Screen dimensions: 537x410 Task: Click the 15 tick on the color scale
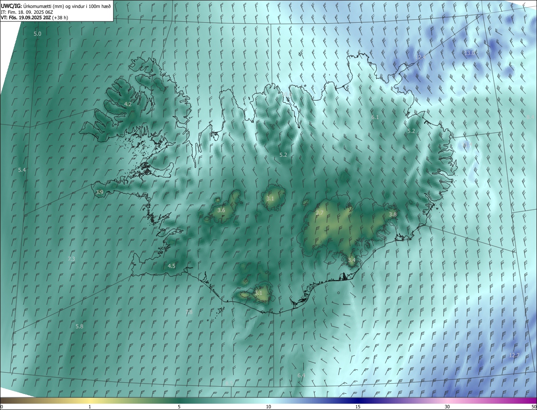(358, 407)
